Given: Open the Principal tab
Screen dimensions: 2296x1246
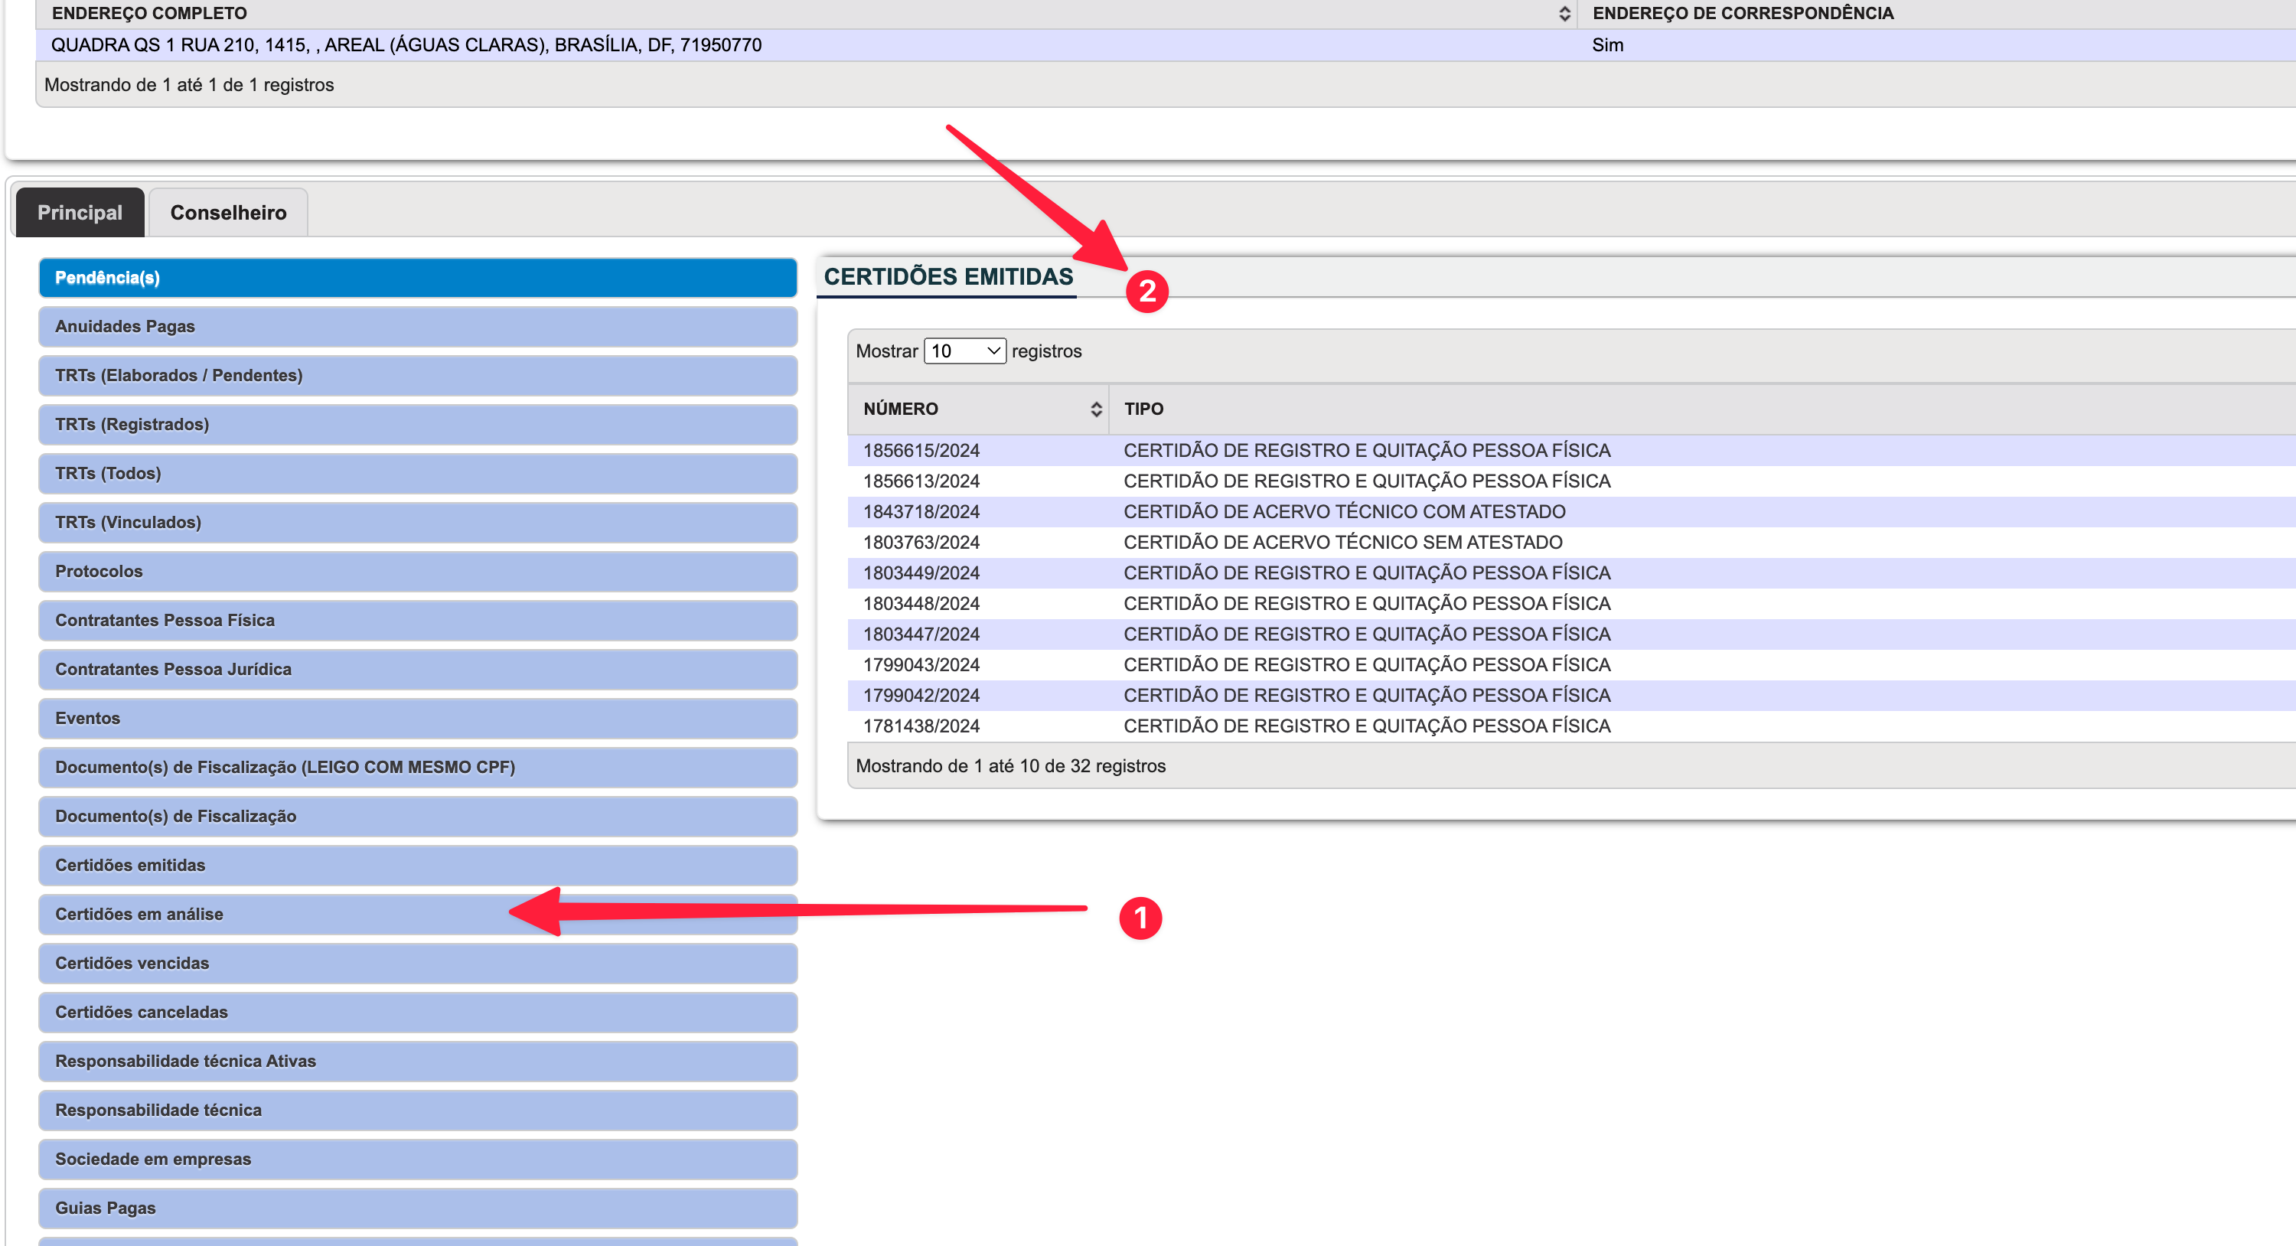Looking at the screenshot, I should 80,212.
